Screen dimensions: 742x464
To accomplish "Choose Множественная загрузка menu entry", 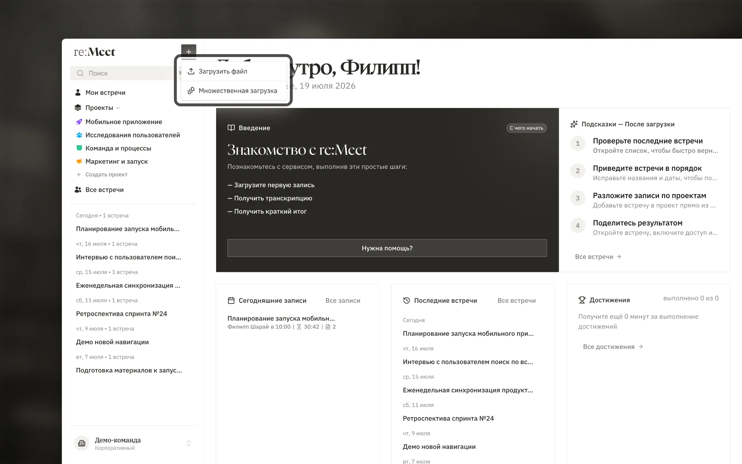I will [234, 91].
